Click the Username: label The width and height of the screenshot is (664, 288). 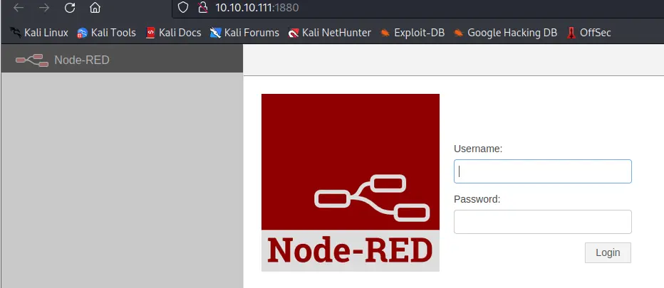(477, 149)
